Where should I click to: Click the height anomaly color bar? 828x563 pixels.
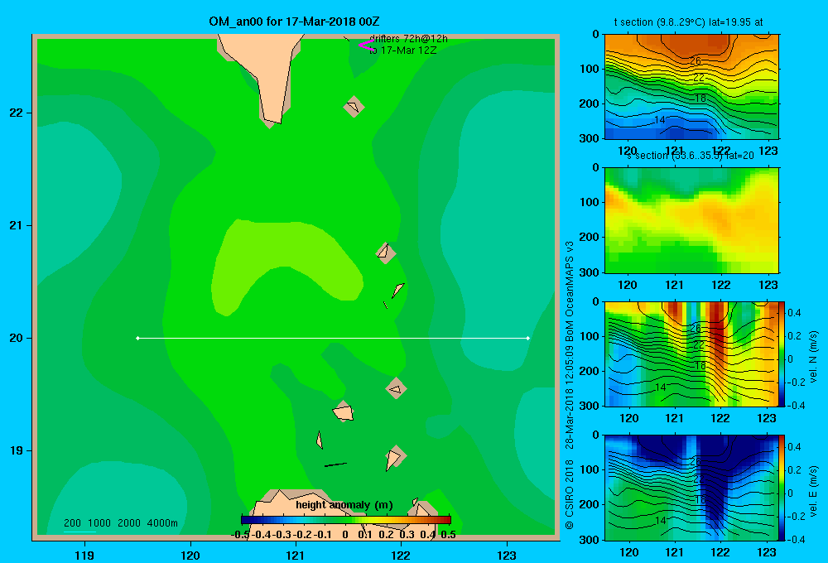click(346, 520)
